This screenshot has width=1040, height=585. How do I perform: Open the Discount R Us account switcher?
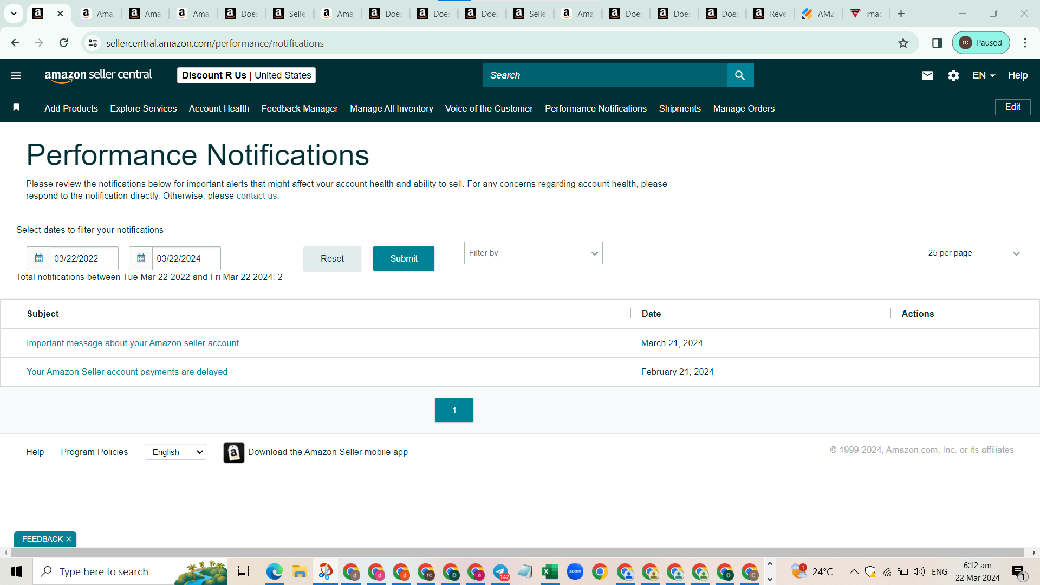246,75
